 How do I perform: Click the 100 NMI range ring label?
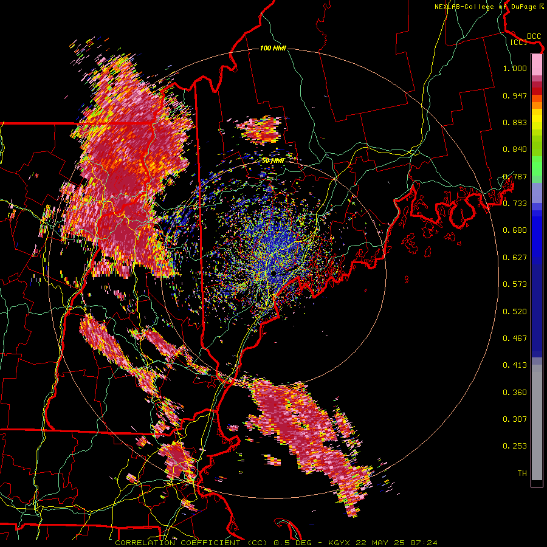pyautogui.click(x=273, y=48)
